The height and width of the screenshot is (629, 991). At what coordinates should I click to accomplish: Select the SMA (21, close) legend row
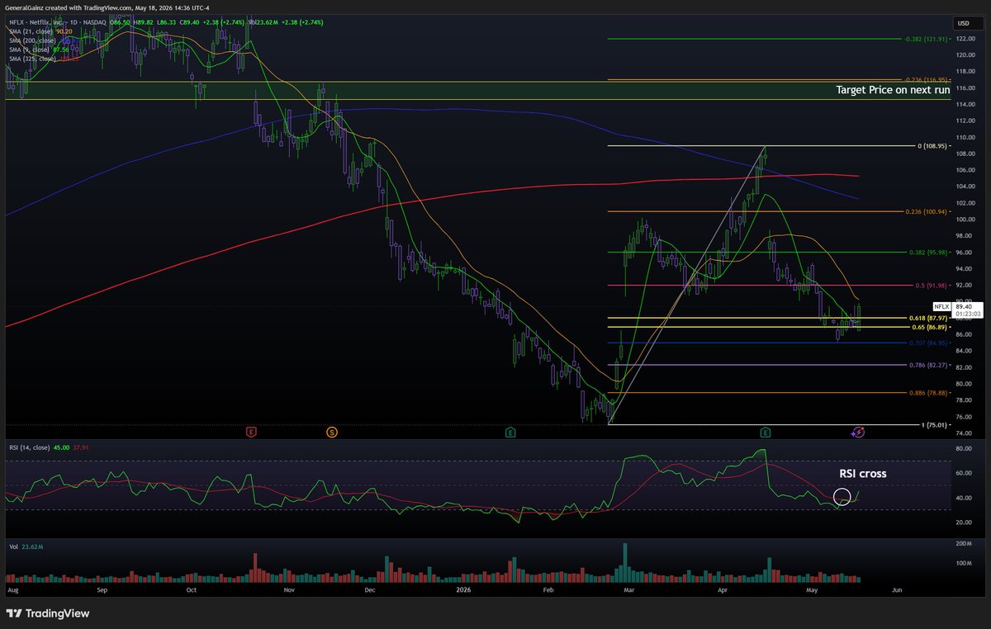tap(42, 32)
